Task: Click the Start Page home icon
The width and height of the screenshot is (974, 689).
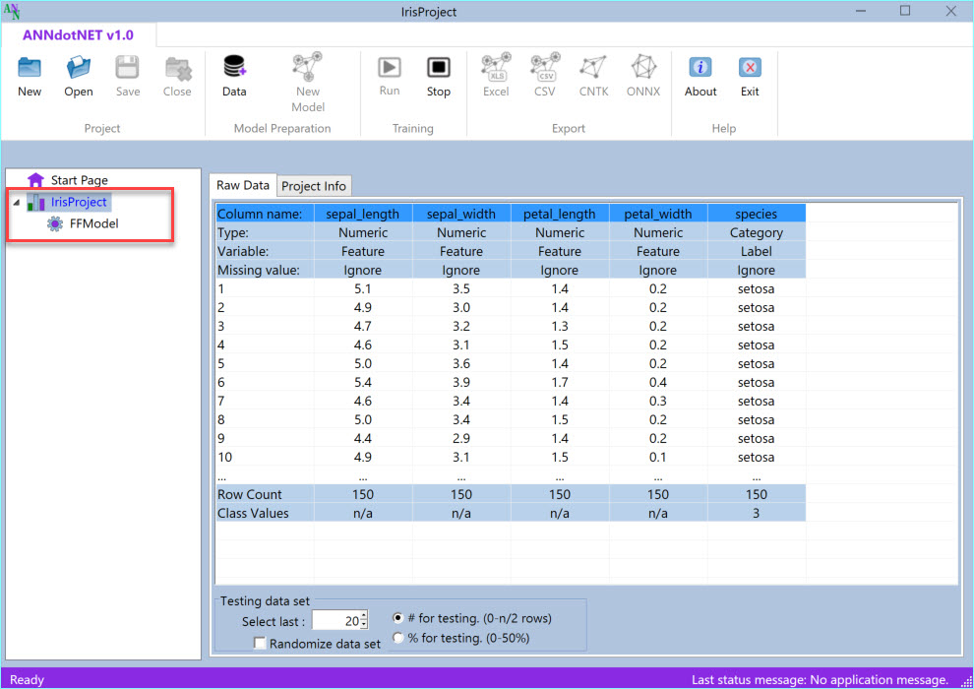Action: 35,180
